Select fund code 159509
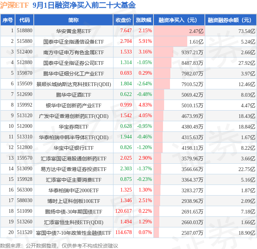Image resolution: width=257 pixels, height=249 pixels. pyautogui.click(x=25, y=84)
